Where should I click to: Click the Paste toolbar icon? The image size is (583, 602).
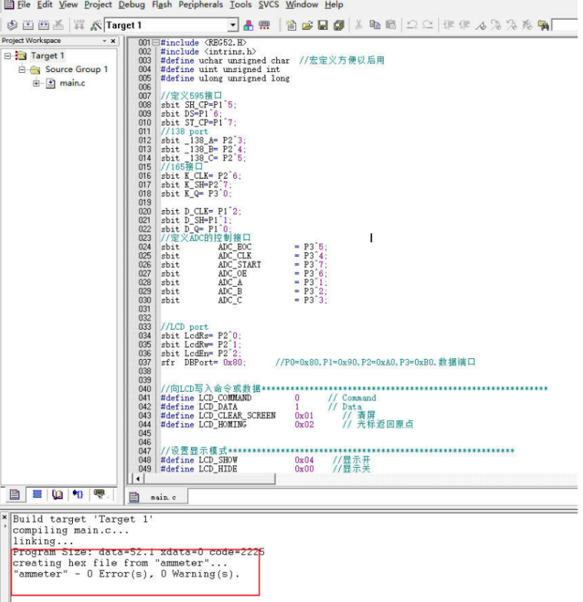coord(390,25)
